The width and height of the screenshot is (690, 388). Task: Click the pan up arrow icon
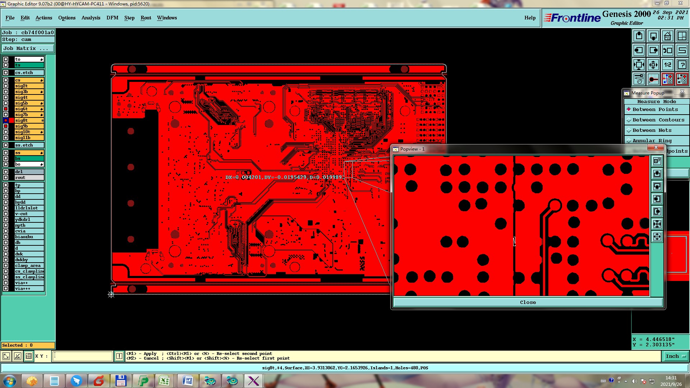639,36
